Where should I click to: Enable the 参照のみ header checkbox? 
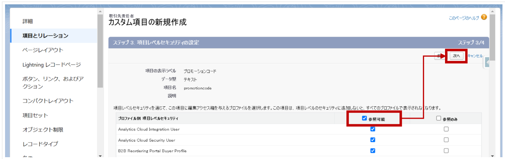tap(439, 118)
